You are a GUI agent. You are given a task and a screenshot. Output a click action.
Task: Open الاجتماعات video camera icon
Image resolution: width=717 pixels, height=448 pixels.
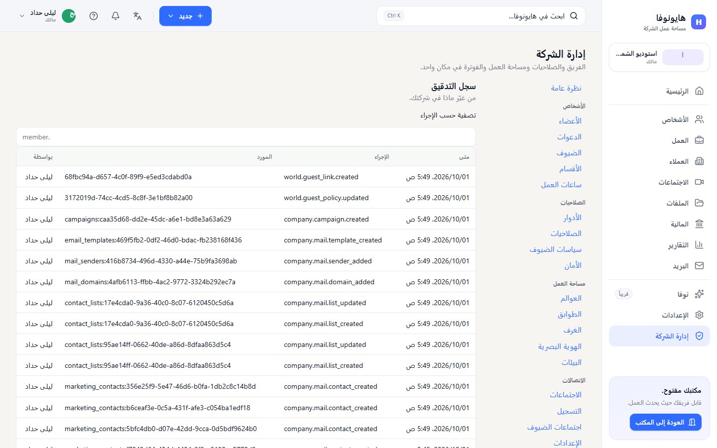699,182
